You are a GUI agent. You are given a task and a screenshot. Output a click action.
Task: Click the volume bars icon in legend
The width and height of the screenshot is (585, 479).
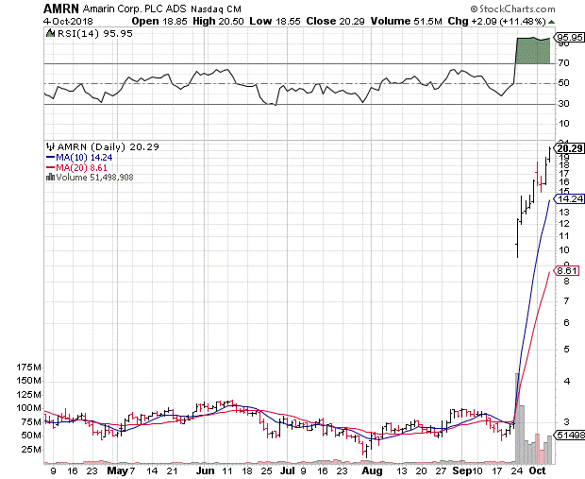50,177
